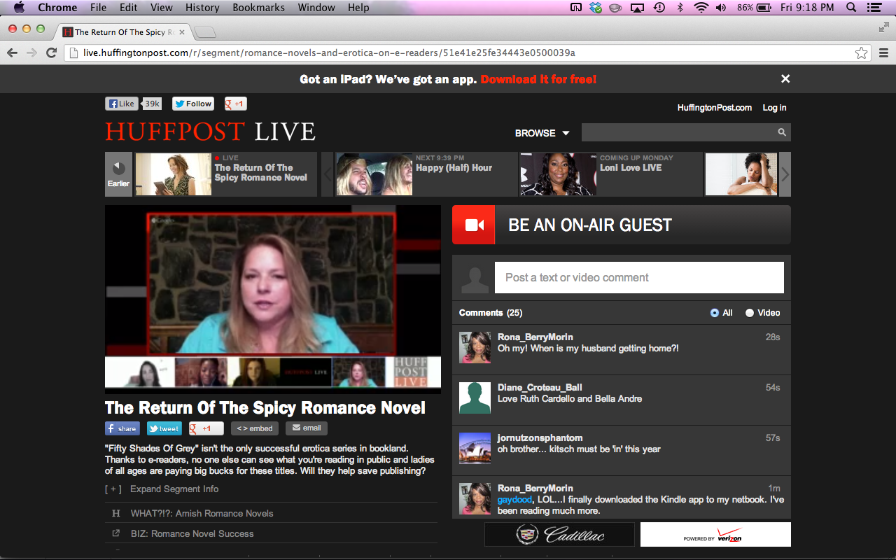Screen dimensions: 896x560
Task: Open Spotlight search magnifier in menu bar
Action: coord(851,8)
